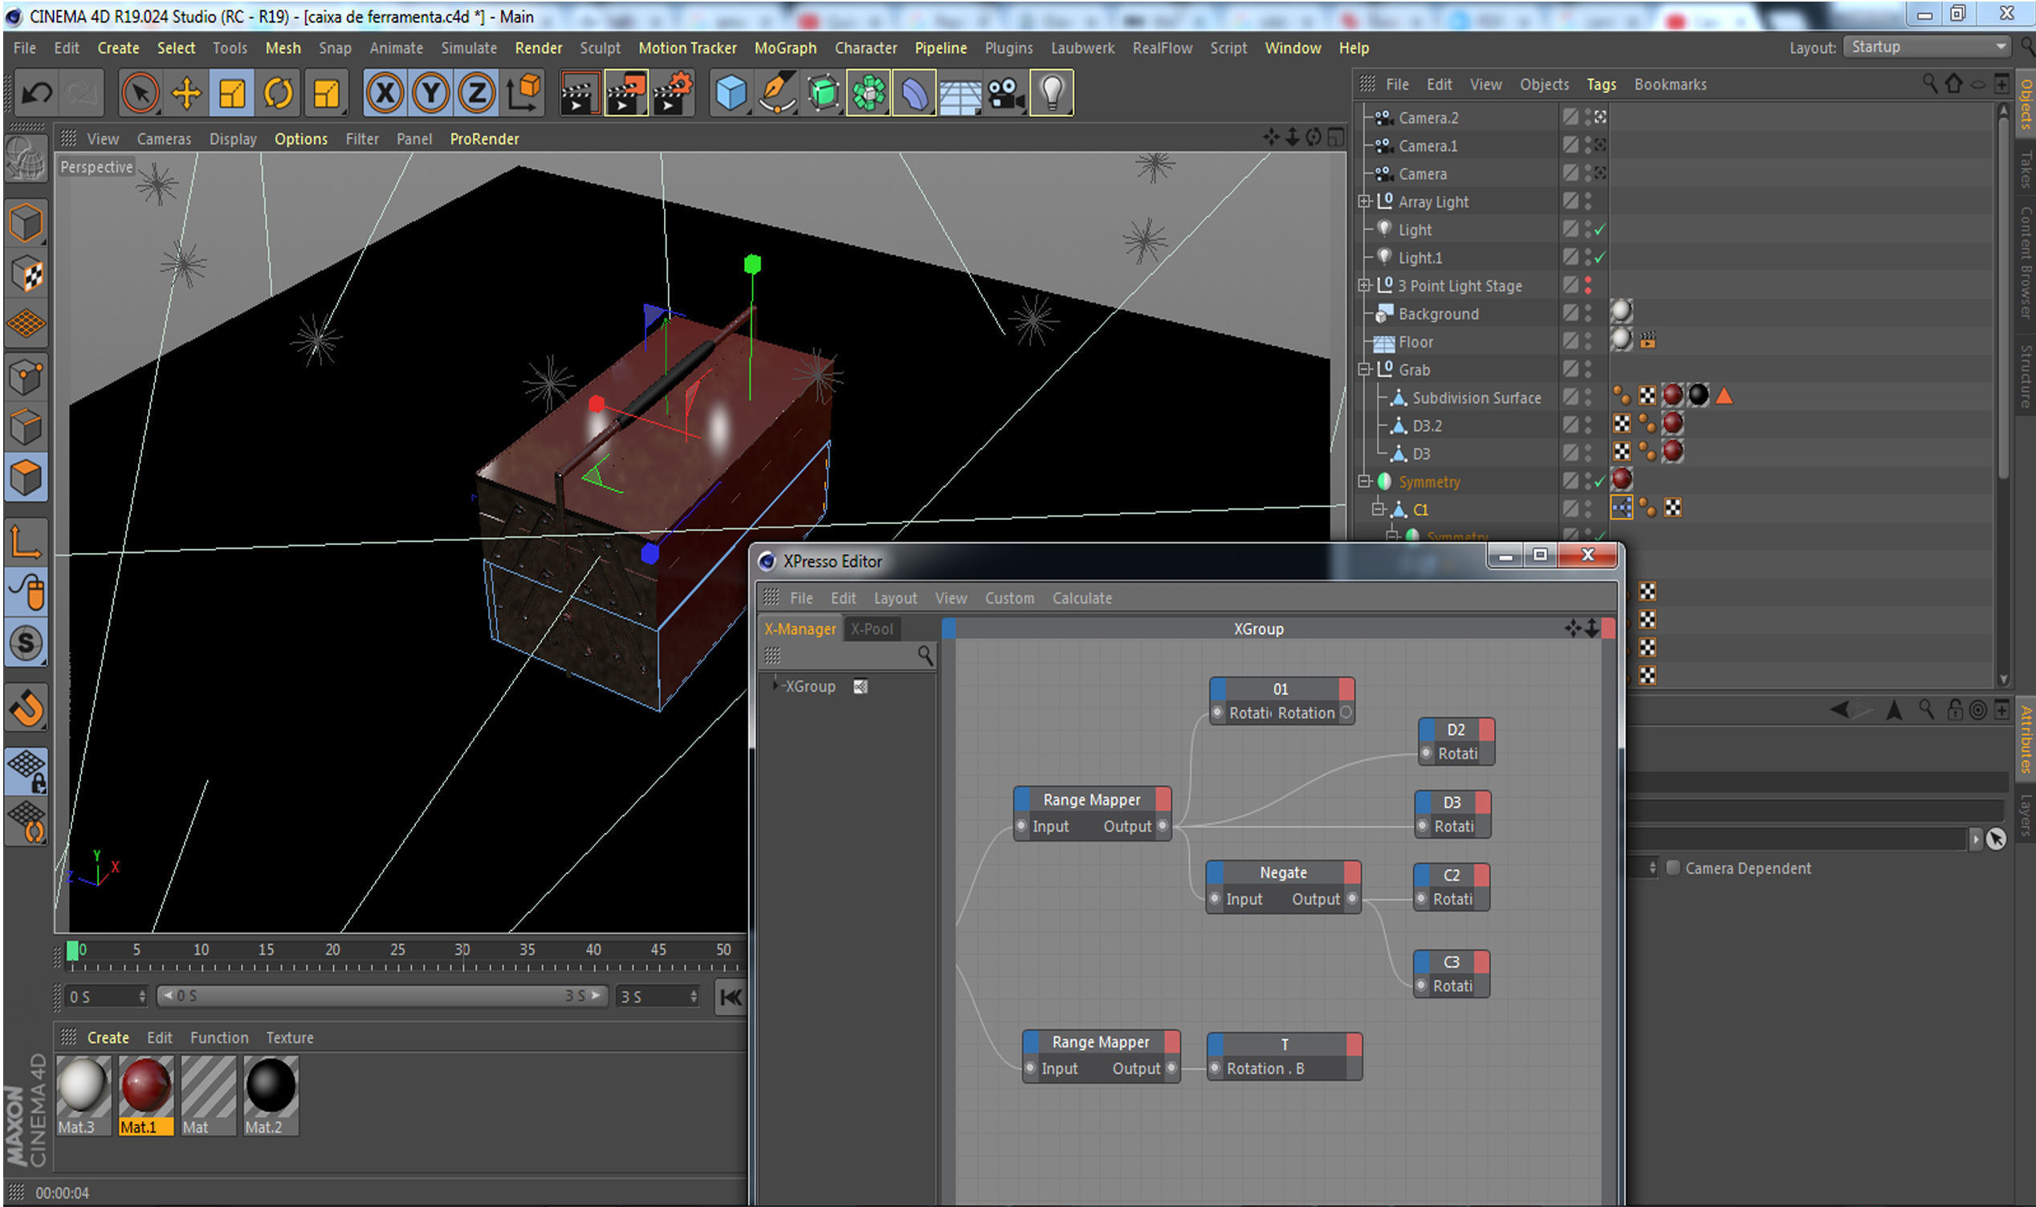Click the Bend deformer icon
2036x1207 pixels.
(x=914, y=93)
